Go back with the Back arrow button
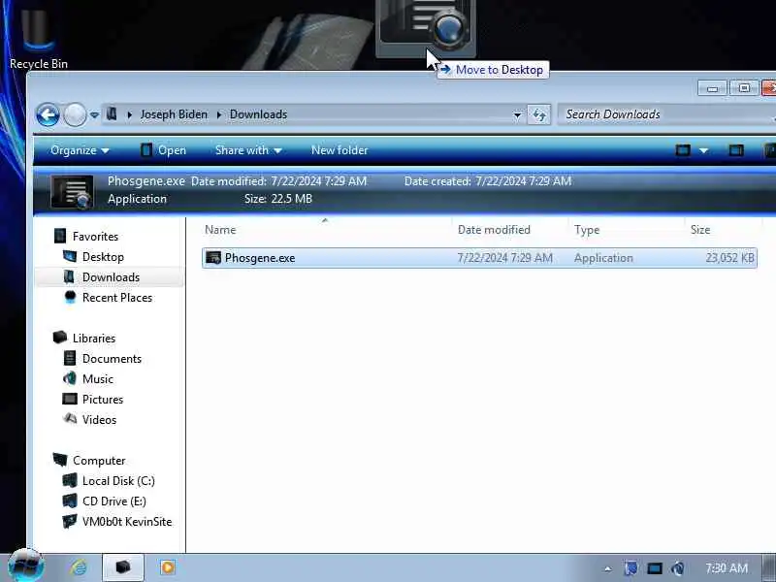Viewport: 776px width, 582px height. (x=48, y=114)
